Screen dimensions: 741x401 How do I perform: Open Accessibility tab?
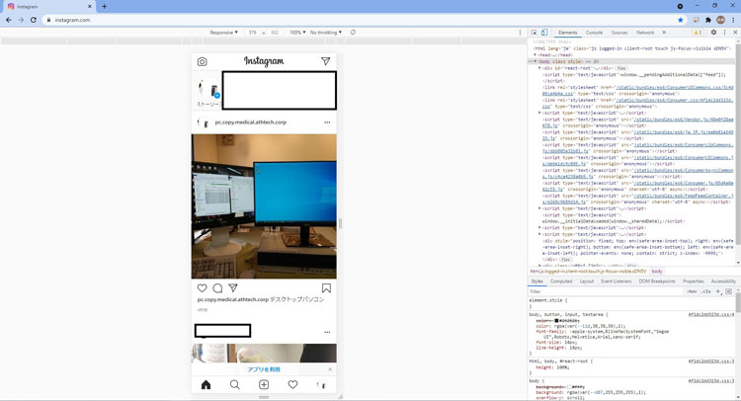723,281
